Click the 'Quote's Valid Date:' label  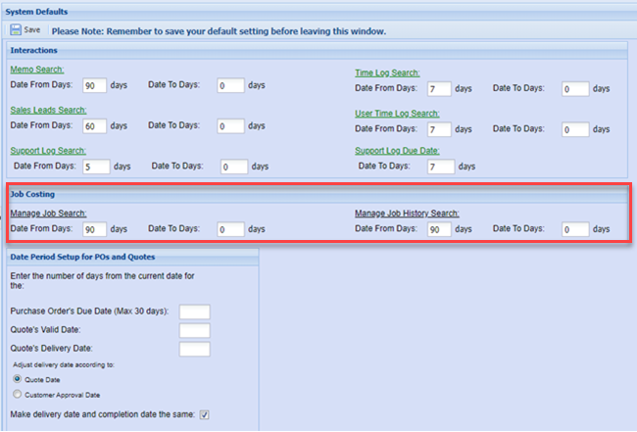[x=45, y=330]
